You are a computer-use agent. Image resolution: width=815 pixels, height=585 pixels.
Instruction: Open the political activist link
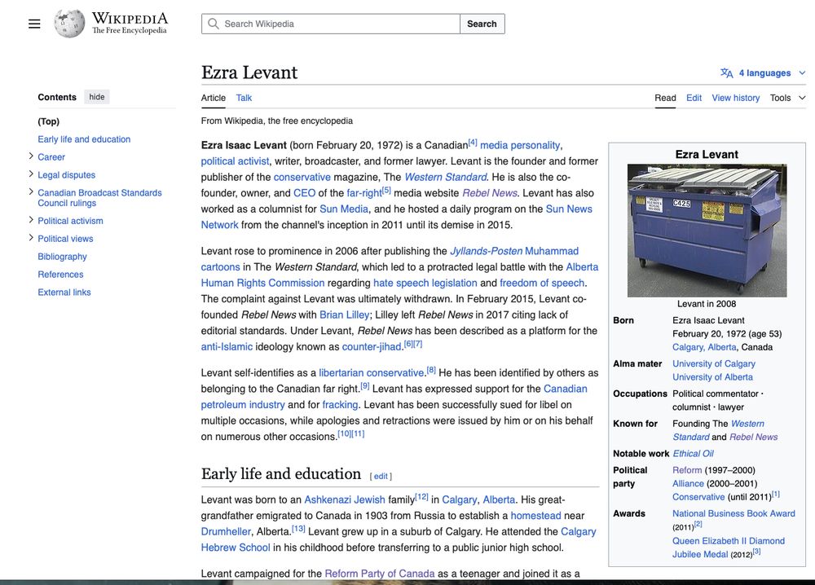coord(235,161)
